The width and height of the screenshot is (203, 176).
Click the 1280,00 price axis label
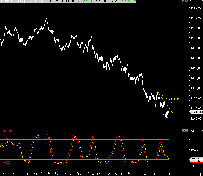[196, 98]
